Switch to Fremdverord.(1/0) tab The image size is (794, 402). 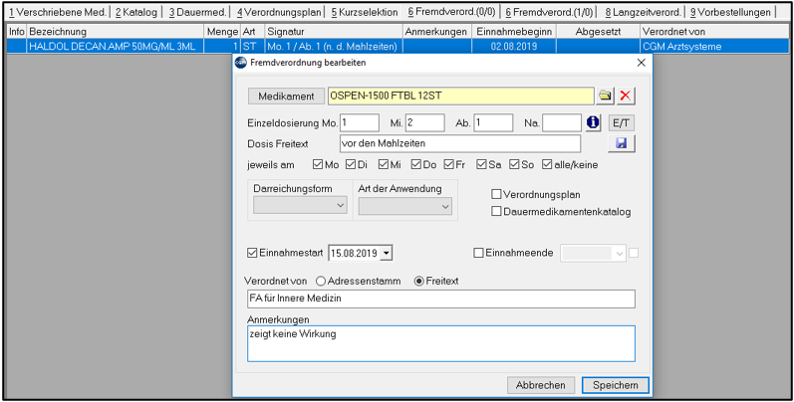(x=548, y=12)
